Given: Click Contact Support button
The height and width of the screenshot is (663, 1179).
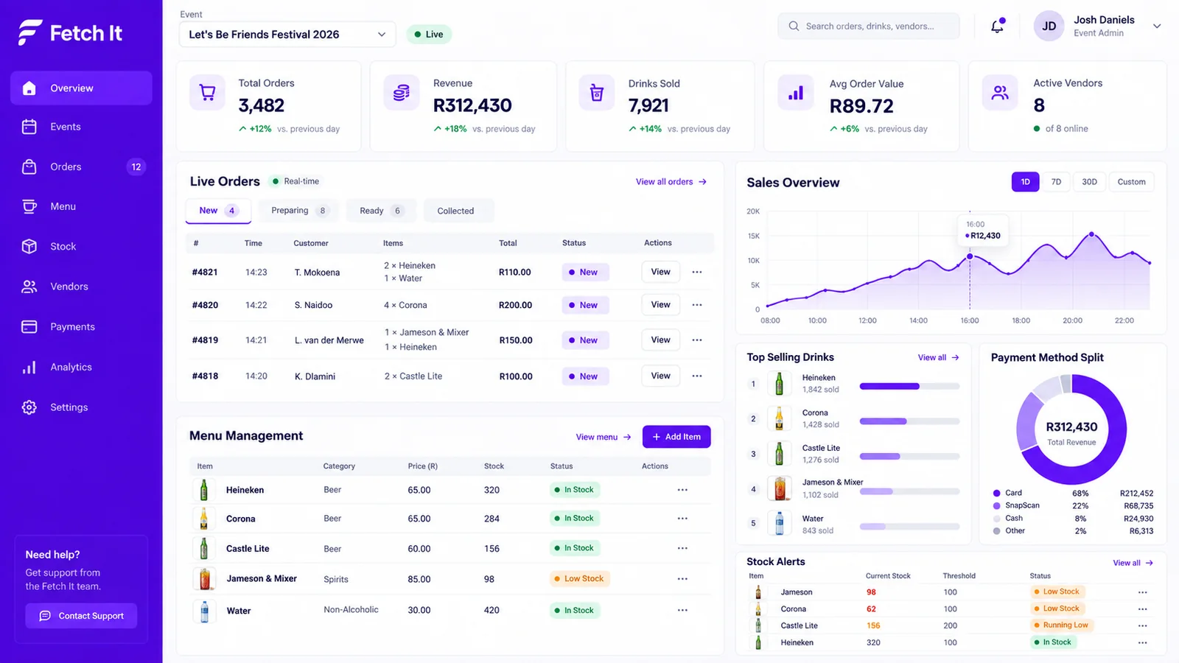Looking at the screenshot, I should pyautogui.click(x=81, y=616).
